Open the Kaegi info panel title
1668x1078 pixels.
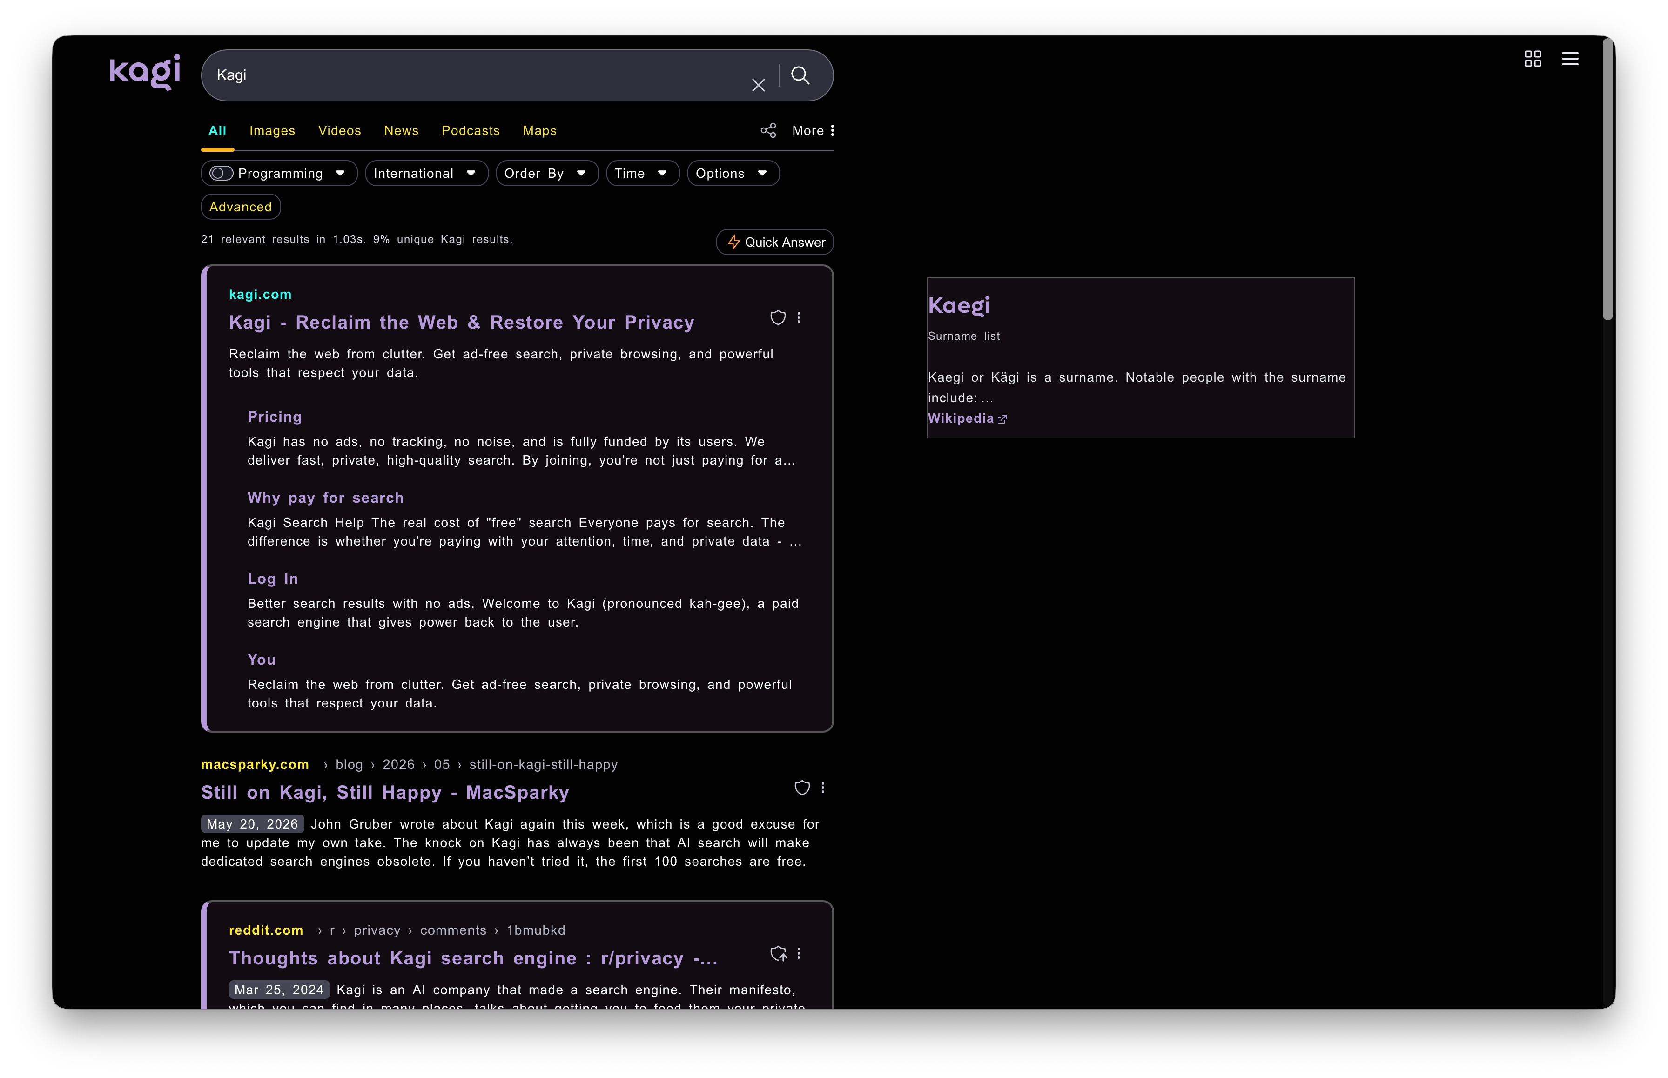pos(958,306)
